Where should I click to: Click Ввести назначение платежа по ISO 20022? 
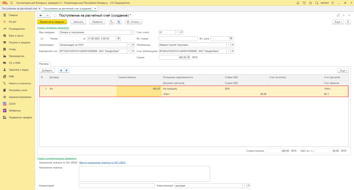pyautogui.click(x=102, y=162)
